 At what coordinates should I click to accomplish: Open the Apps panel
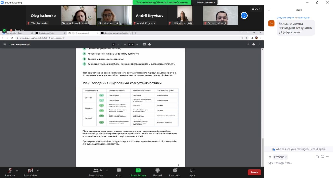192,172
